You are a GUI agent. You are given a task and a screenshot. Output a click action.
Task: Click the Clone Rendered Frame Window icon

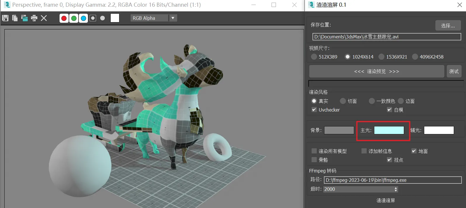pos(25,18)
